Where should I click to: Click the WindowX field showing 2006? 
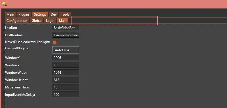pyautogui.click(x=66, y=58)
